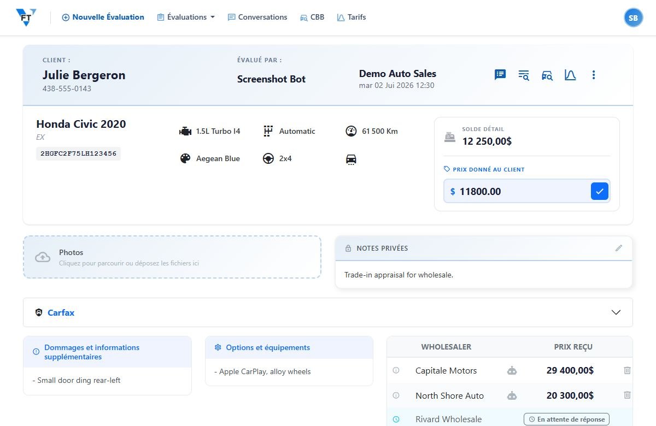The image size is (656, 426).
Task: Expand the Carfax section chevron
Action: [x=616, y=312]
